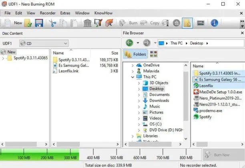The width and height of the screenshot is (245, 168).
Task: Select MasDeDe Setup 1.0.0.exe file
Action: click(221, 92)
